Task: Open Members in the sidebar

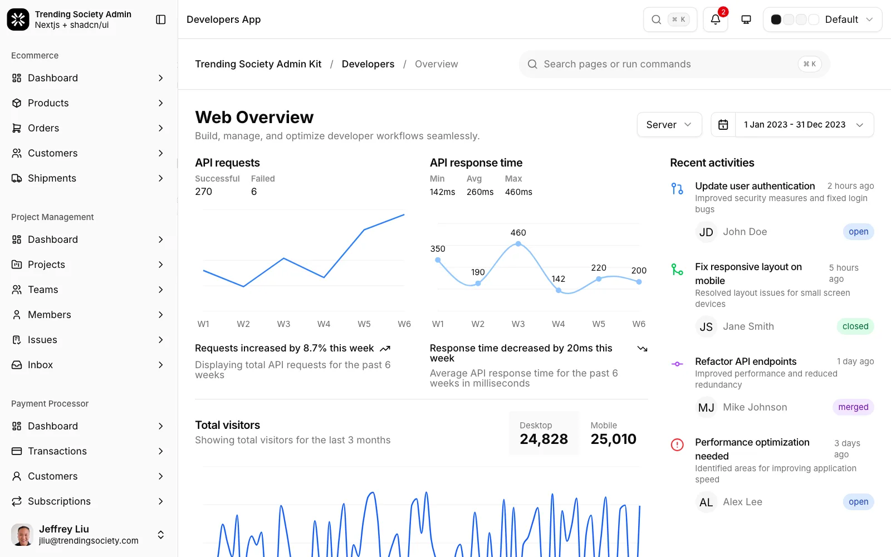Action: (89, 315)
